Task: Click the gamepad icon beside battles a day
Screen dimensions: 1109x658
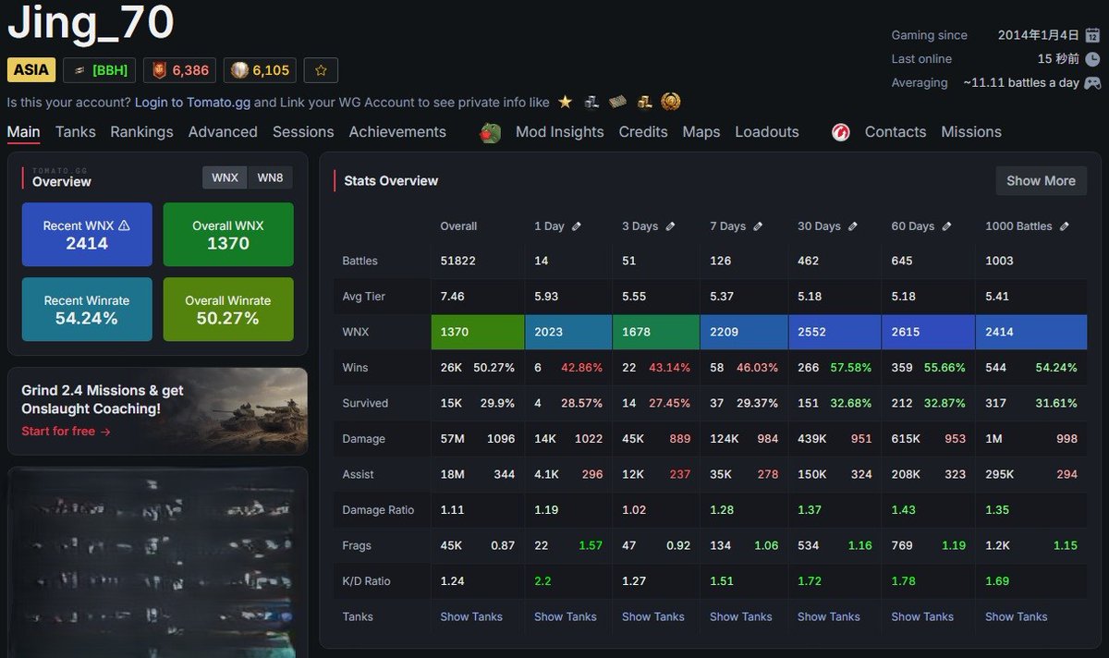Action: tap(1092, 82)
